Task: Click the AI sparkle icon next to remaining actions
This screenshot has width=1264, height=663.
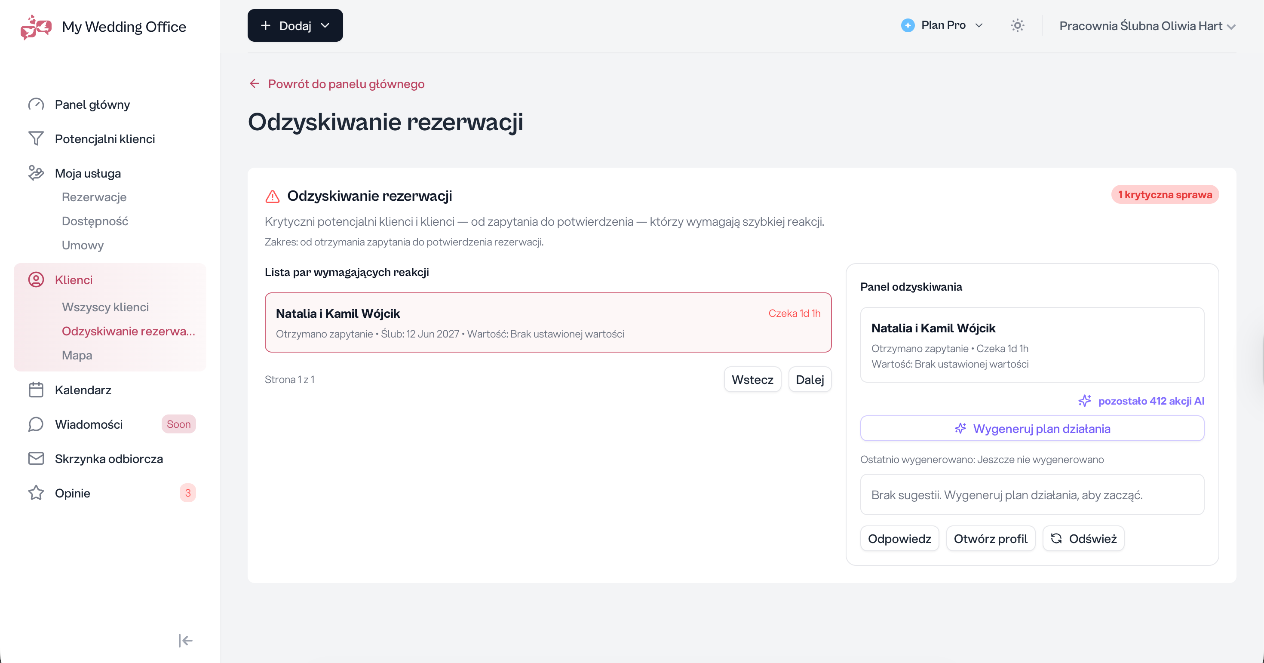Action: point(1084,401)
